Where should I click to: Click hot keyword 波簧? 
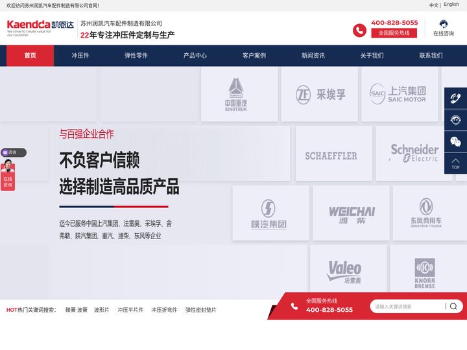pyautogui.click(x=82, y=310)
